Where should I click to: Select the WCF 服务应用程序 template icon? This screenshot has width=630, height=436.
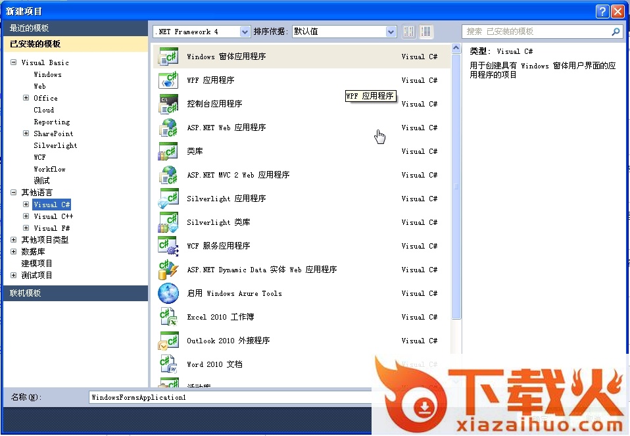click(x=168, y=246)
